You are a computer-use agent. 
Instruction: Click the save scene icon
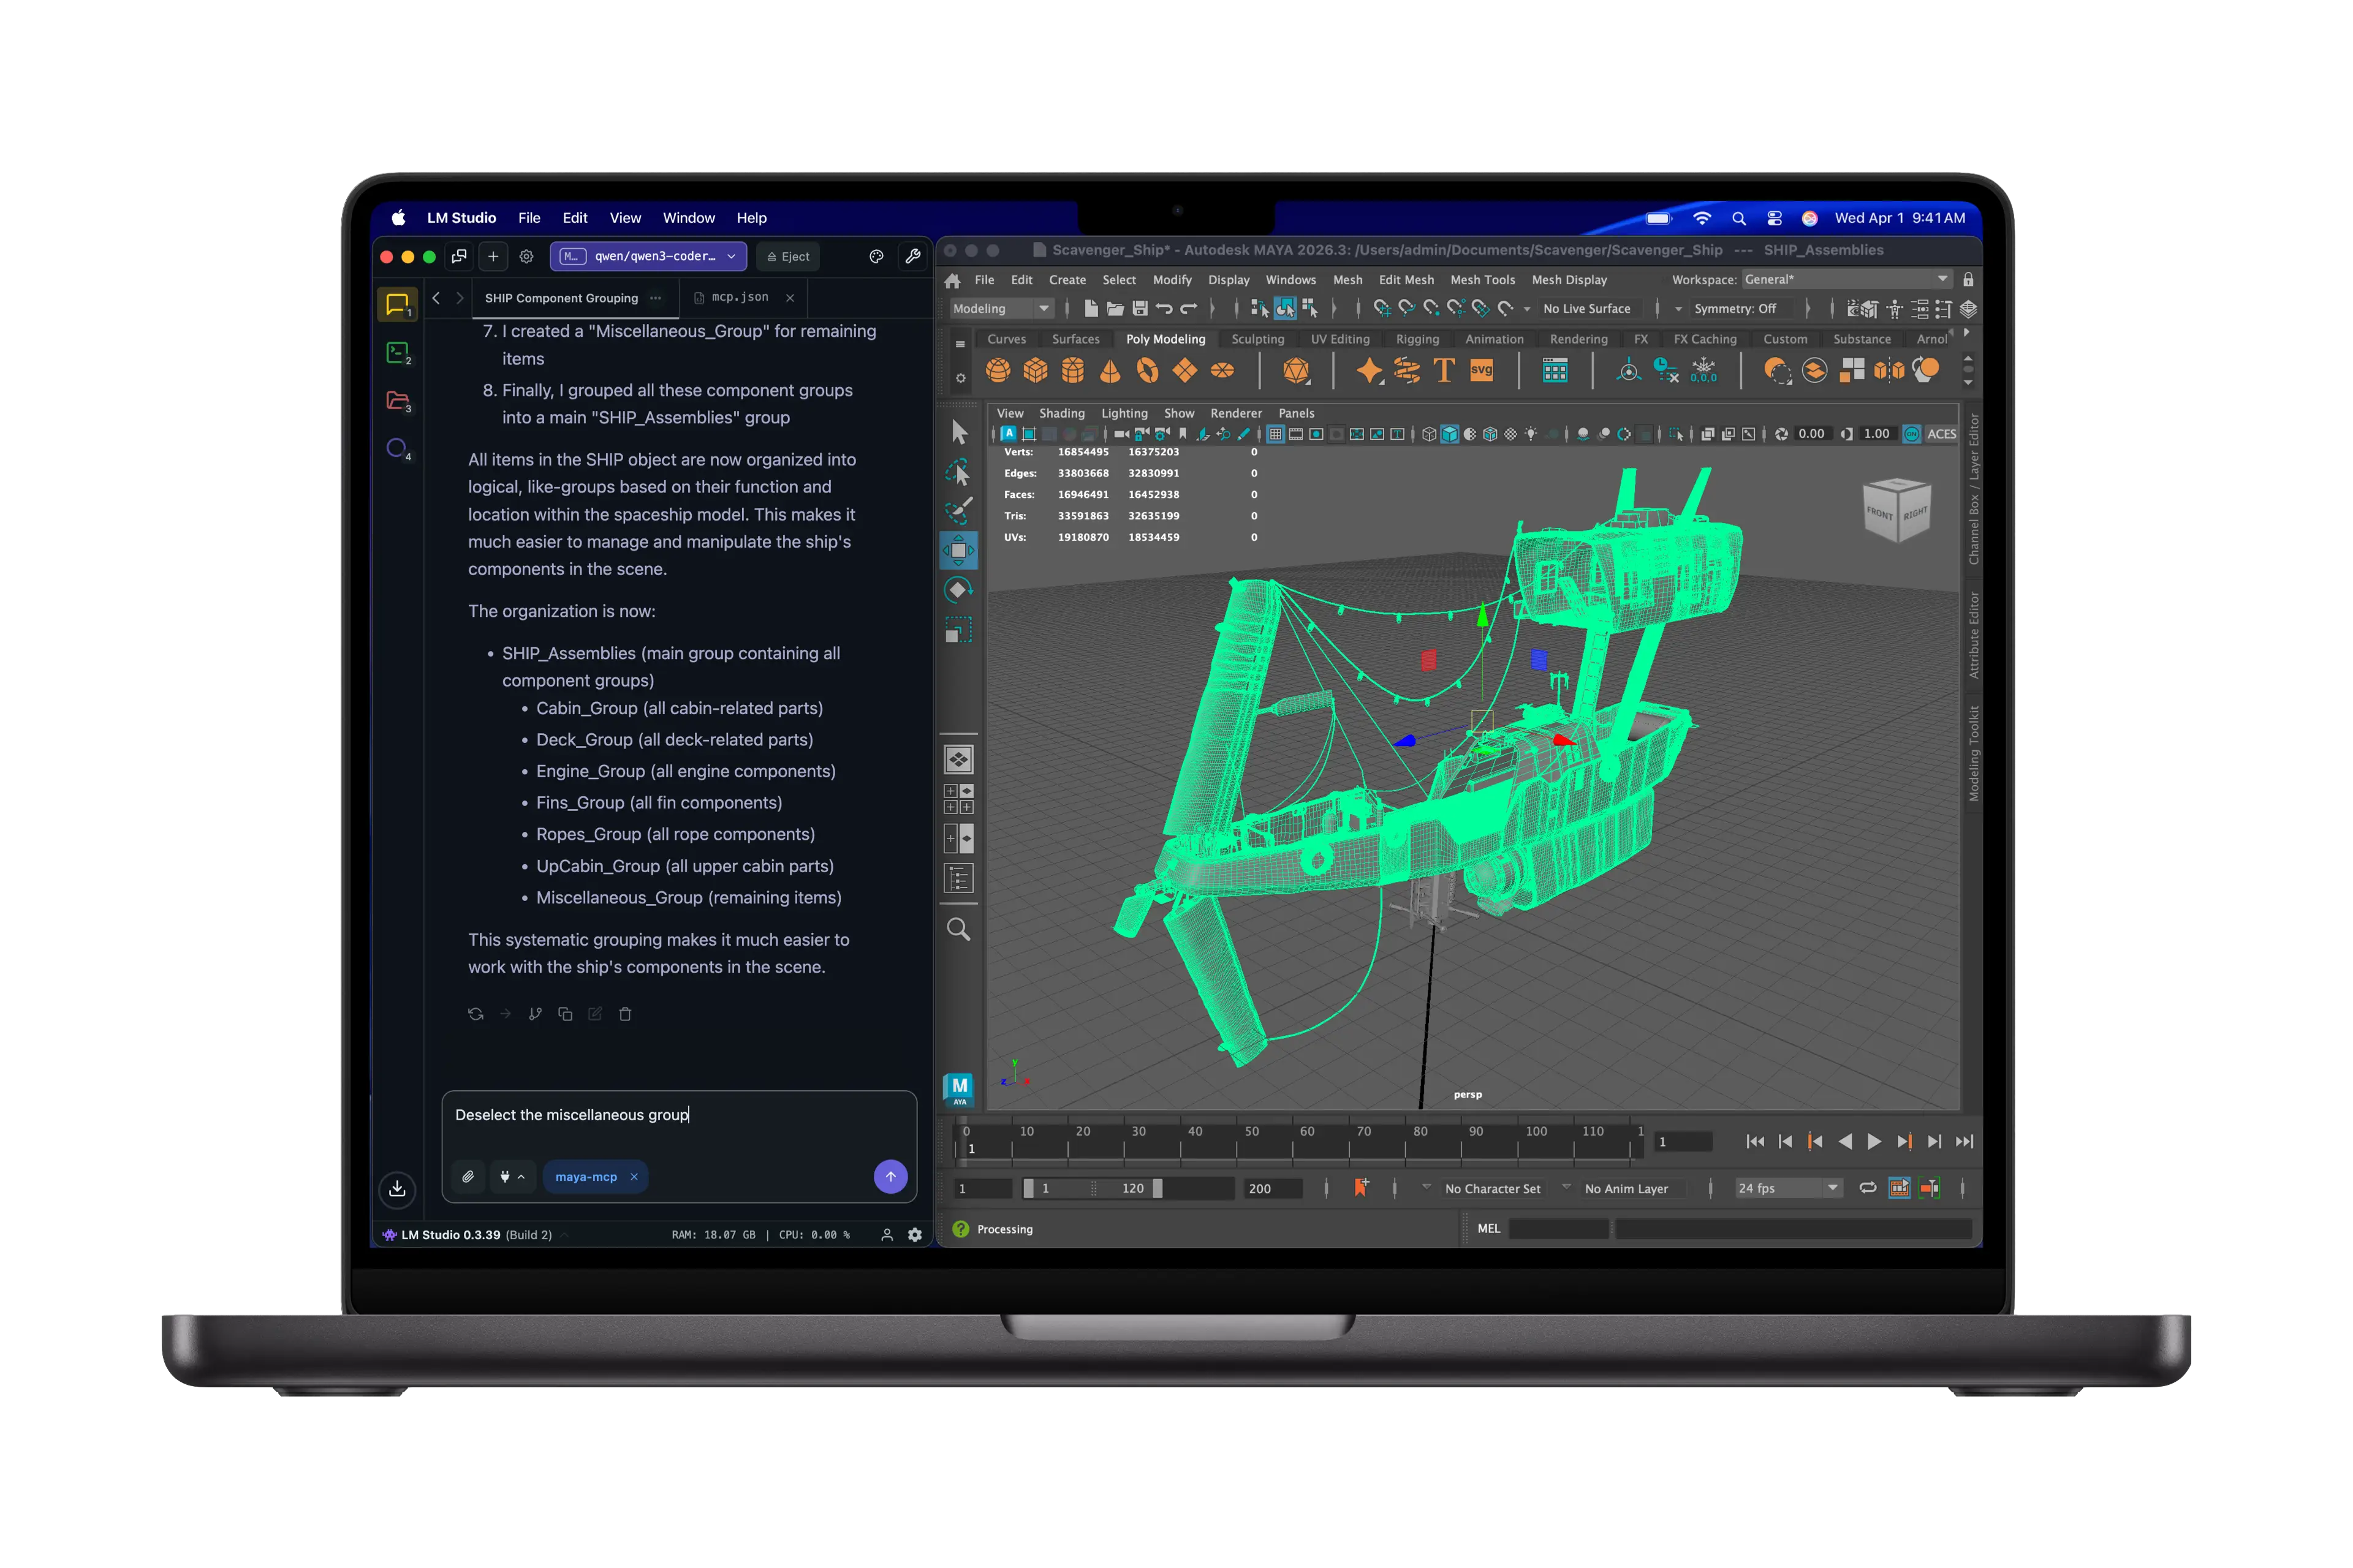[x=1140, y=309]
